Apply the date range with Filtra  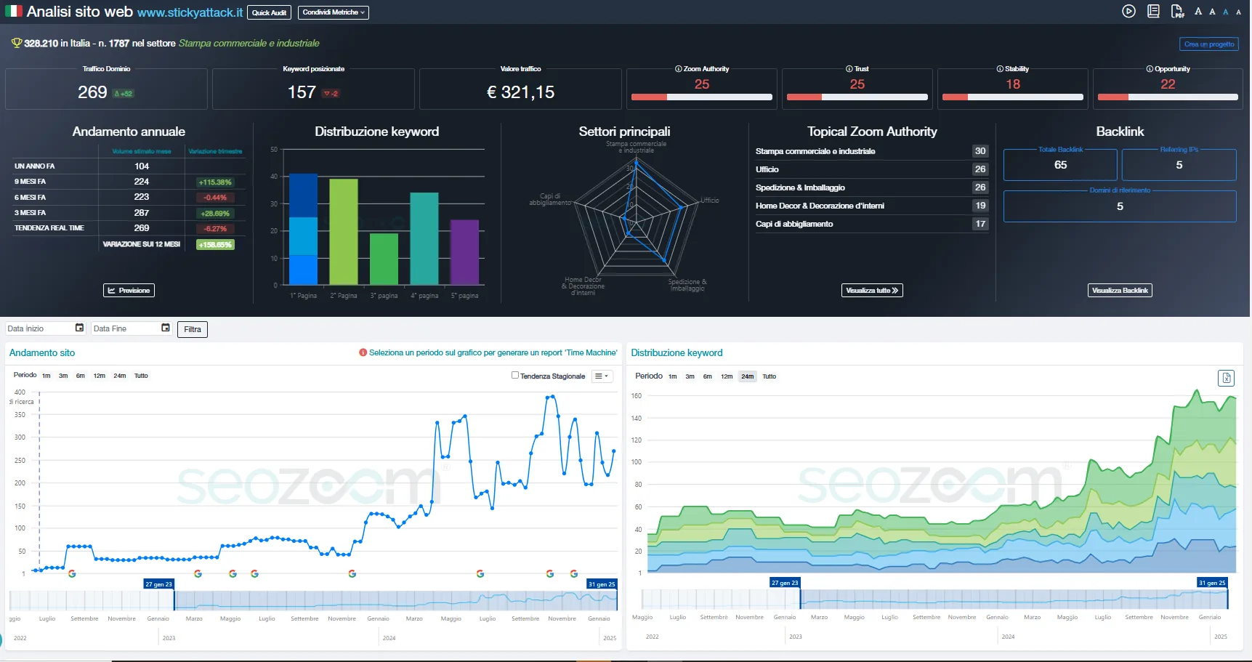[193, 329]
